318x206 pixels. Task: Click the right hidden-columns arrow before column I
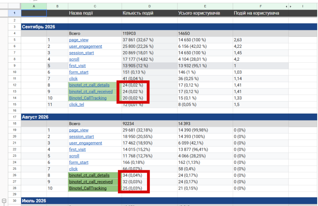pos(291,7)
